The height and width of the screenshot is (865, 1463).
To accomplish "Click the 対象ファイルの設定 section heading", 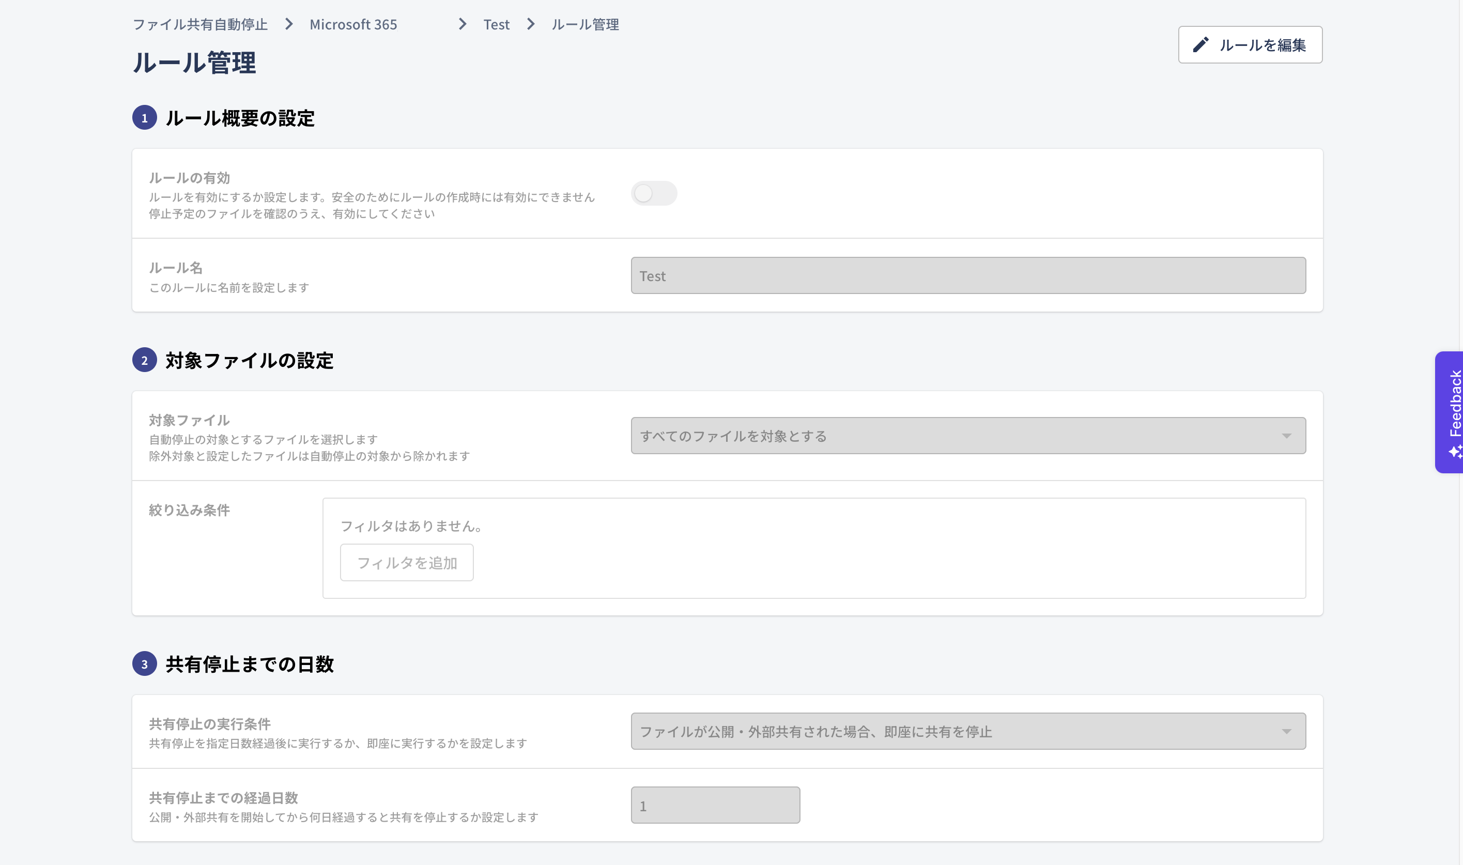I will [250, 360].
